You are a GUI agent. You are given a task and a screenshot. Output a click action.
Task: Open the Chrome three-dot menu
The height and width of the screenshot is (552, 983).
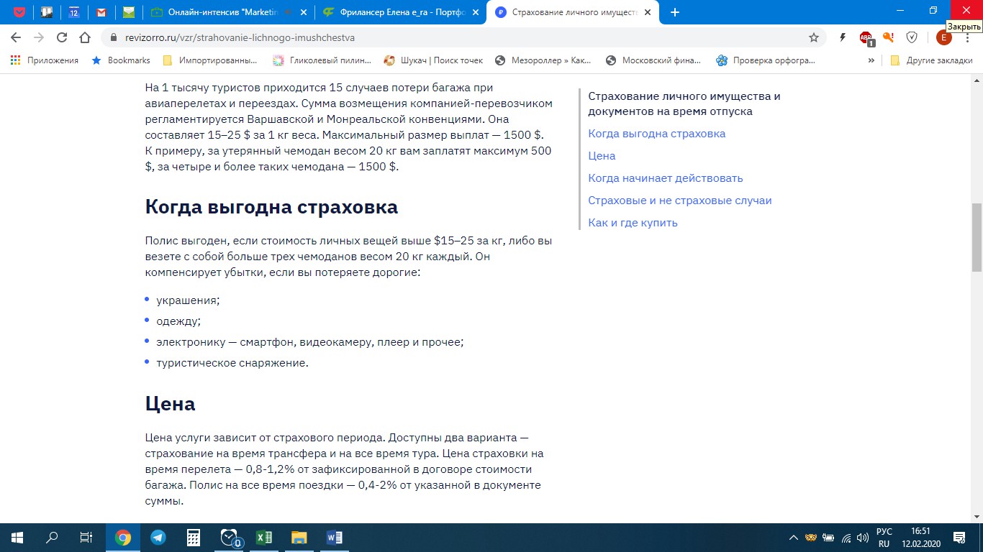click(968, 37)
